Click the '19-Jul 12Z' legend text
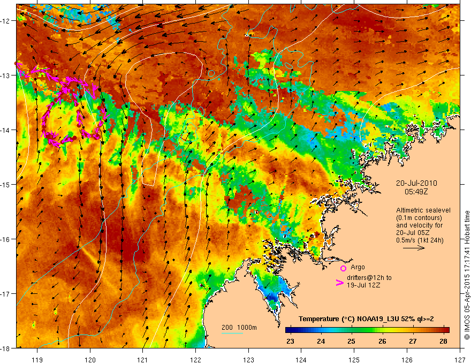Image resolution: width=471 pixels, height=364 pixels. [x=363, y=285]
